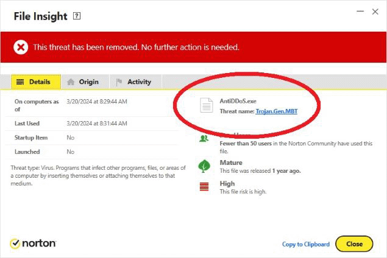
Task: Click the AntiDDoS.exe file document icon
Action: click(206, 105)
